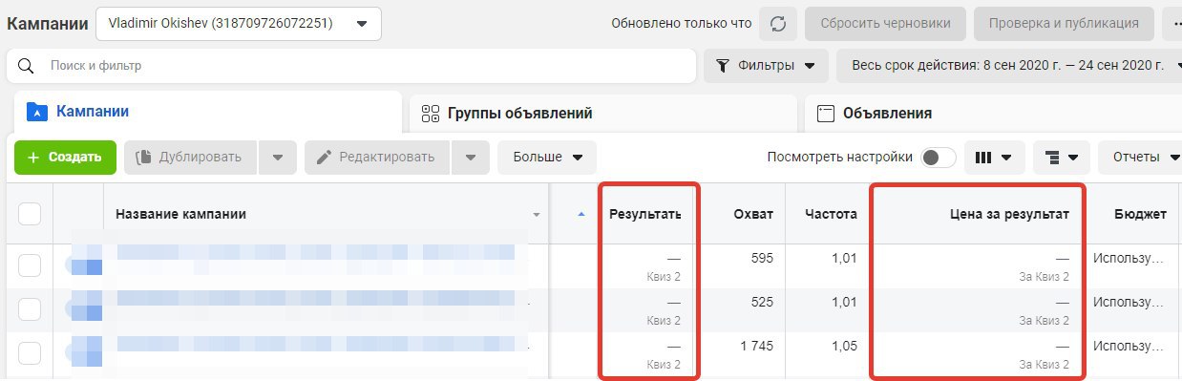Check the checkbox for the 525 reach row

point(30,309)
